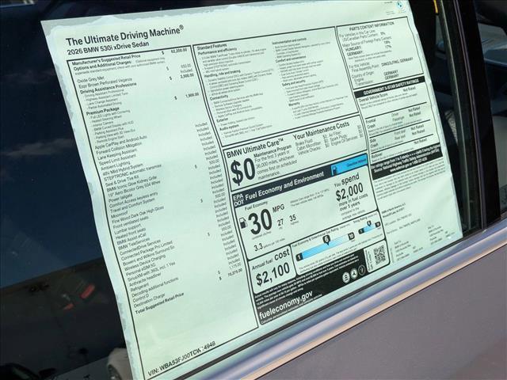
Task: Click 'Front ventilated seats' row
Action: tap(131, 223)
